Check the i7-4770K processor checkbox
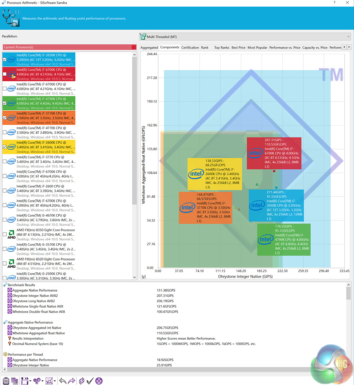 coord(5,132)
